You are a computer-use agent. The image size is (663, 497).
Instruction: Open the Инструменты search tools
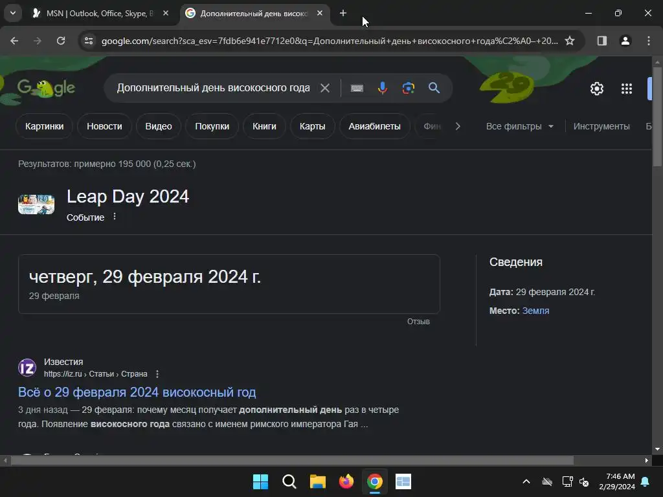click(601, 126)
